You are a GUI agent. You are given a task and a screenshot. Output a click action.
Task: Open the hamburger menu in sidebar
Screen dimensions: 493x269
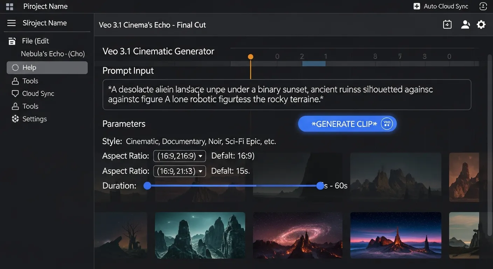pos(12,23)
